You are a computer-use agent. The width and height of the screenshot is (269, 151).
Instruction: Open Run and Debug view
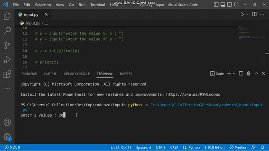tap(7, 60)
